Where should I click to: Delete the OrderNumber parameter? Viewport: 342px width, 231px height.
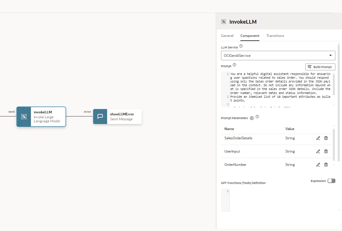[326, 165]
